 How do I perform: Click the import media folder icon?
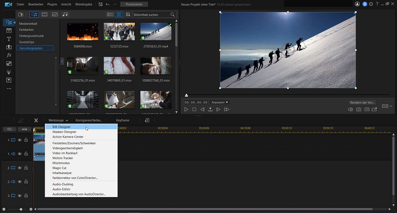pos(21,15)
